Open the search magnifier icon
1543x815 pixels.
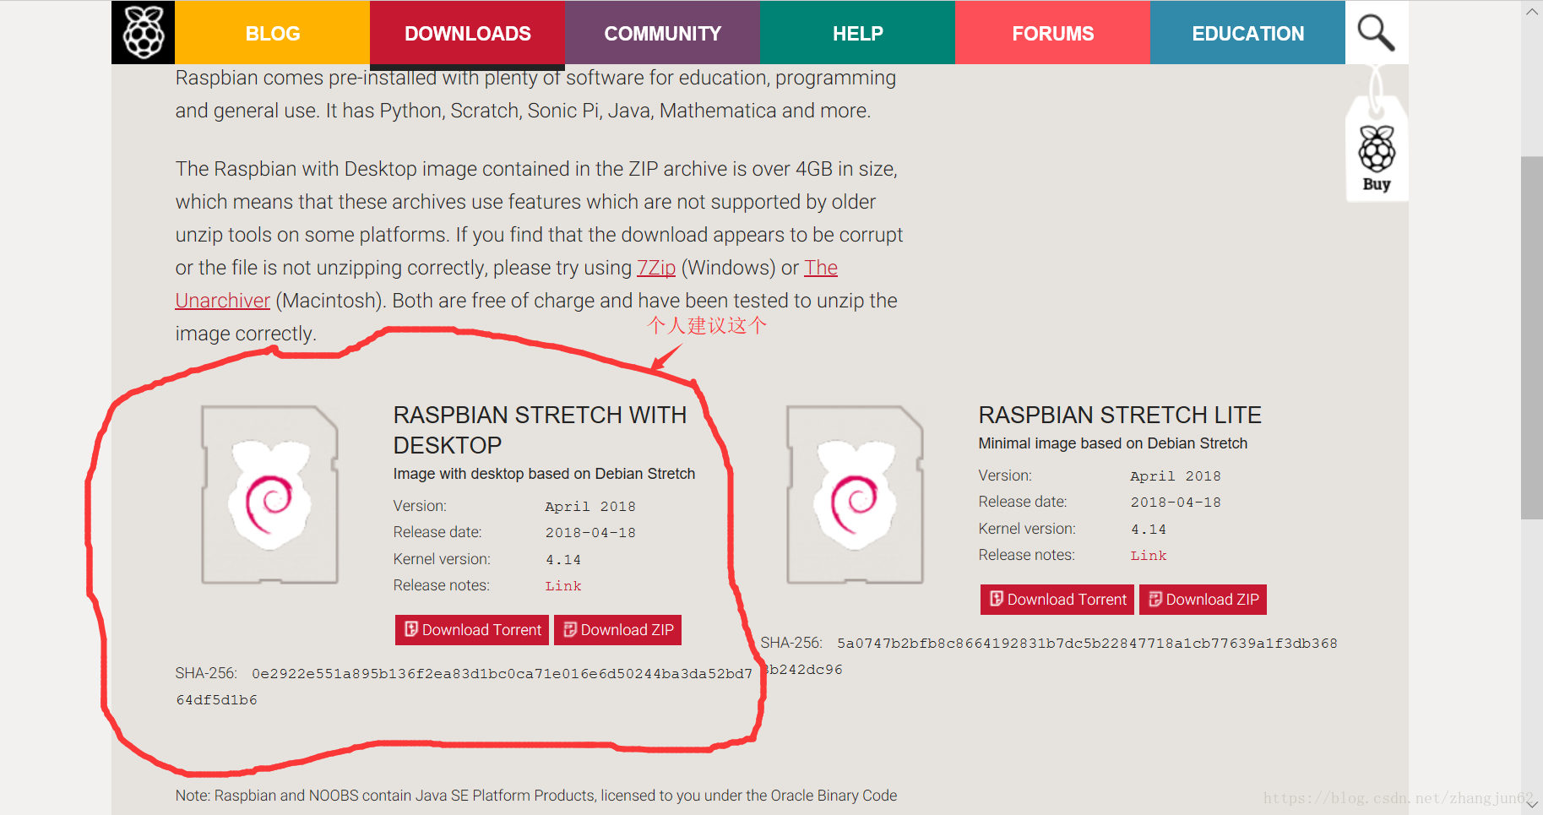point(1376,33)
